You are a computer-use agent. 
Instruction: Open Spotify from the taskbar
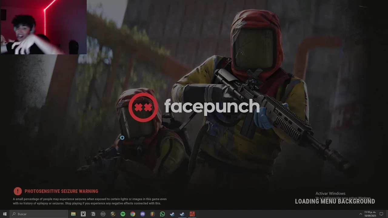click(x=123, y=214)
